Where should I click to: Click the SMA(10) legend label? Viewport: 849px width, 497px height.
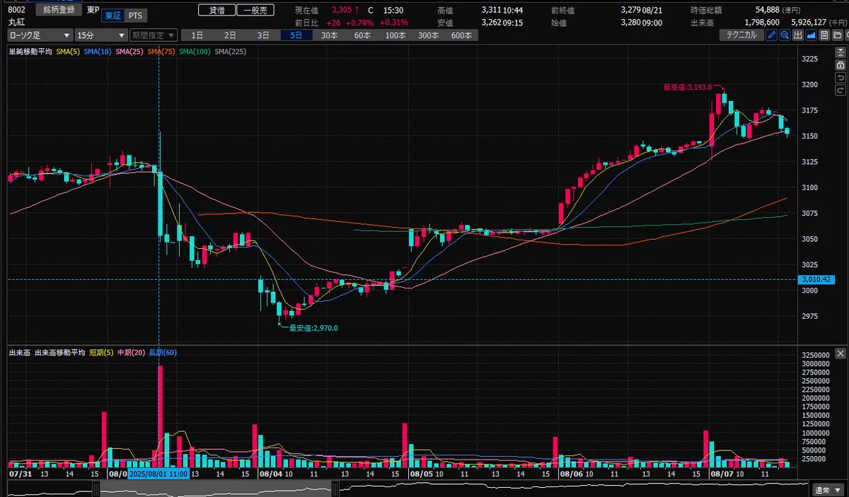[x=98, y=52]
